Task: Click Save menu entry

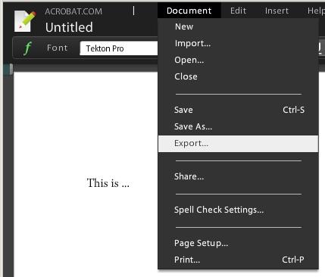Action: tap(238, 110)
